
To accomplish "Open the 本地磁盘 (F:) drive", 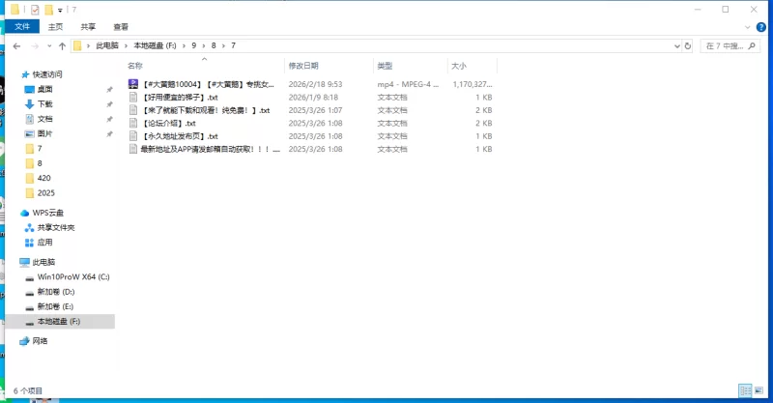I will pos(59,321).
